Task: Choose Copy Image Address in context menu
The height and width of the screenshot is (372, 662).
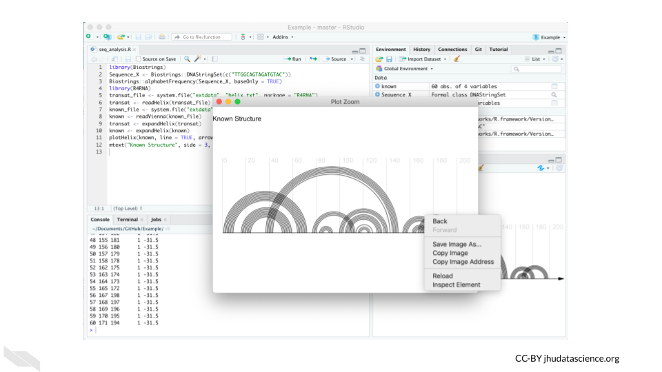Action: [x=463, y=262]
